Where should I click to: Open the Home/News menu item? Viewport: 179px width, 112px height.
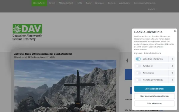39,3
